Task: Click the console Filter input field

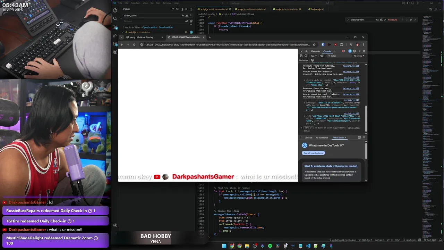Action: [x=340, y=56]
